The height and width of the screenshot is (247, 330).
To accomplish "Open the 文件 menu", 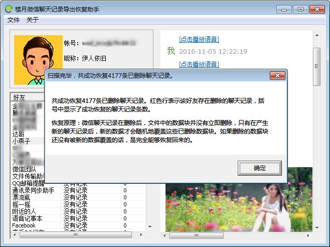I will [x=14, y=20].
